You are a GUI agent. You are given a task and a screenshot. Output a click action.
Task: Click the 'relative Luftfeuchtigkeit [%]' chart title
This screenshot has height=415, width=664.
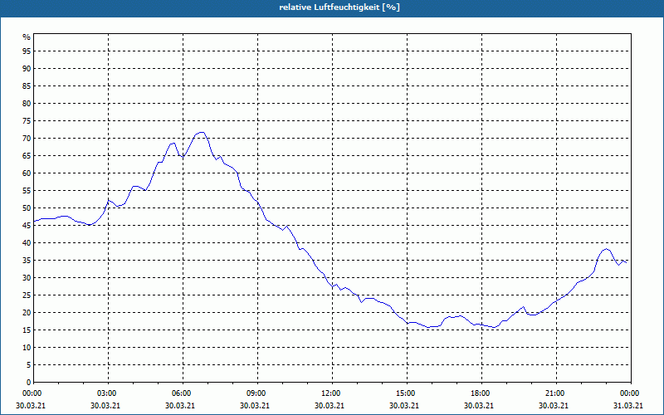pyautogui.click(x=339, y=7)
